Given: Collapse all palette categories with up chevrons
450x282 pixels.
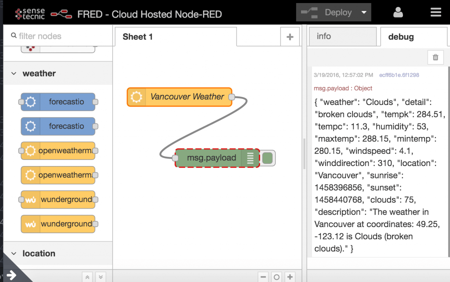Looking at the screenshot, I should pyautogui.click(x=87, y=277).
